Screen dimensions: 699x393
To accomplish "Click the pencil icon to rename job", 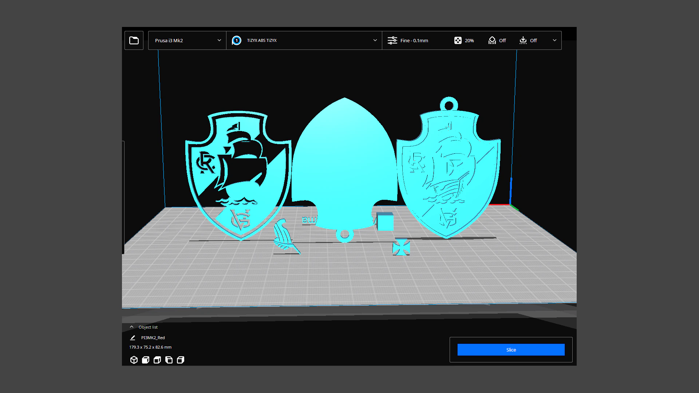I will coord(133,338).
